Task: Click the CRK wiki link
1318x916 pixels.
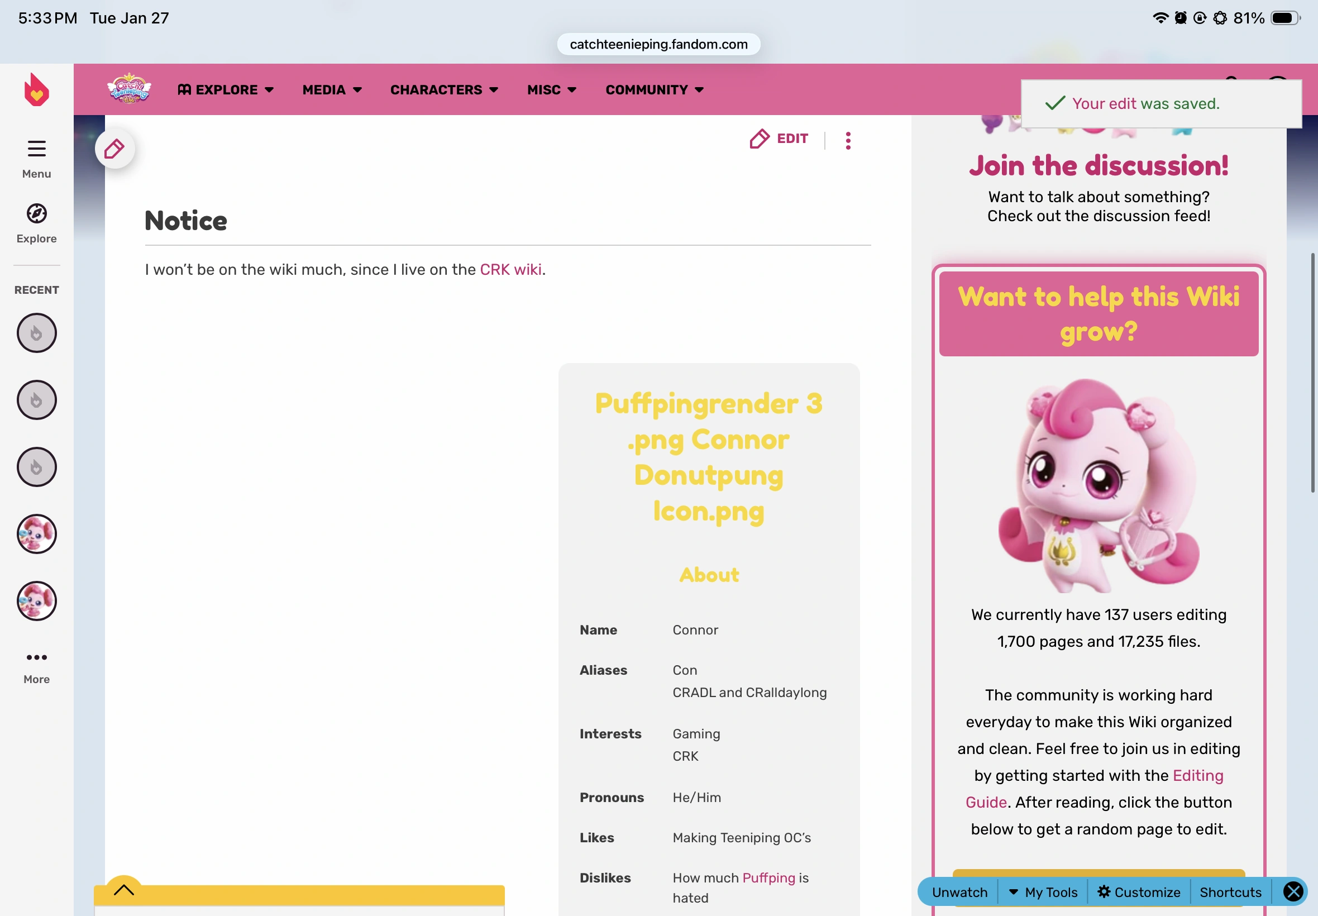Action: [510, 269]
